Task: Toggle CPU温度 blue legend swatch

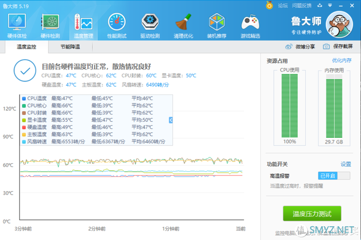Action: click(x=24, y=99)
